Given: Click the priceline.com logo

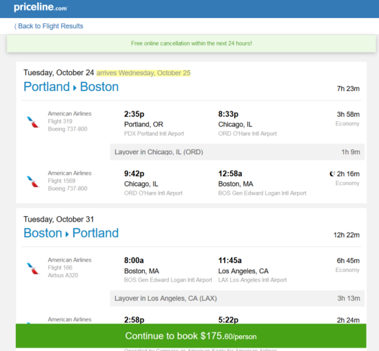Looking at the screenshot, I should coord(41,8).
